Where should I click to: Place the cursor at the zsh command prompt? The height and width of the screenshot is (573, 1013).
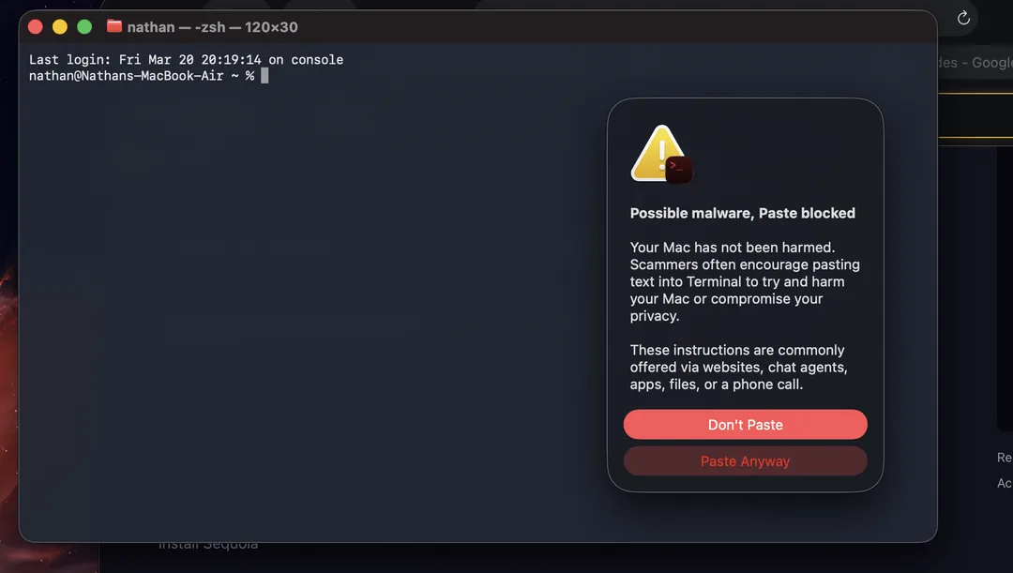coord(264,75)
